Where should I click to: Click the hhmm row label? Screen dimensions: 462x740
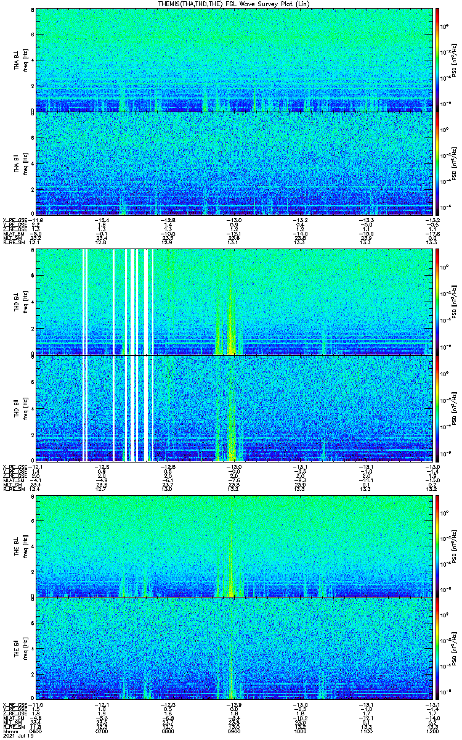point(9,731)
